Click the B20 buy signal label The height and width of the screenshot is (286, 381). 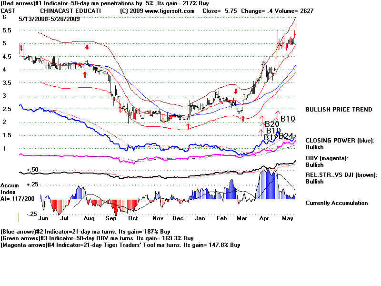(272, 123)
